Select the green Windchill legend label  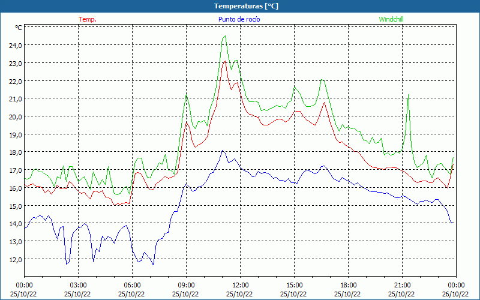pos(391,19)
